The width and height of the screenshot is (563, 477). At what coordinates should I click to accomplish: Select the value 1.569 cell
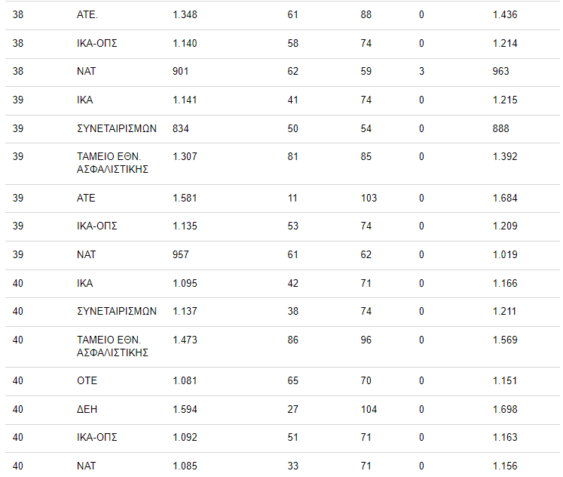[x=505, y=340]
